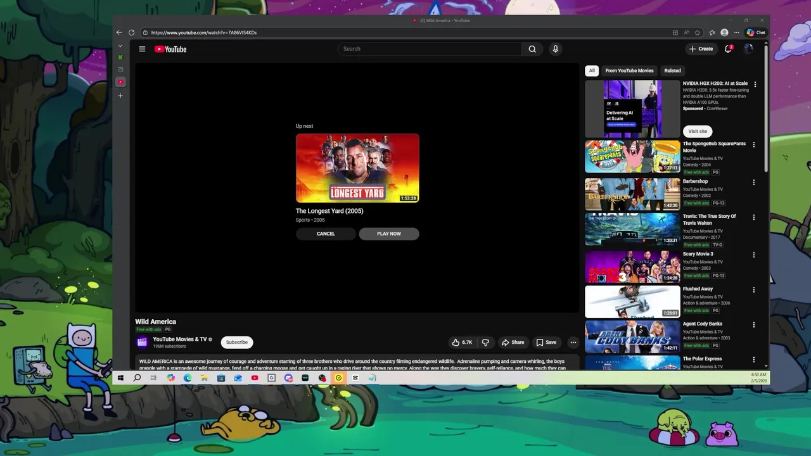This screenshot has width=811, height=456.
Task: Click the Create button
Action: [701, 49]
